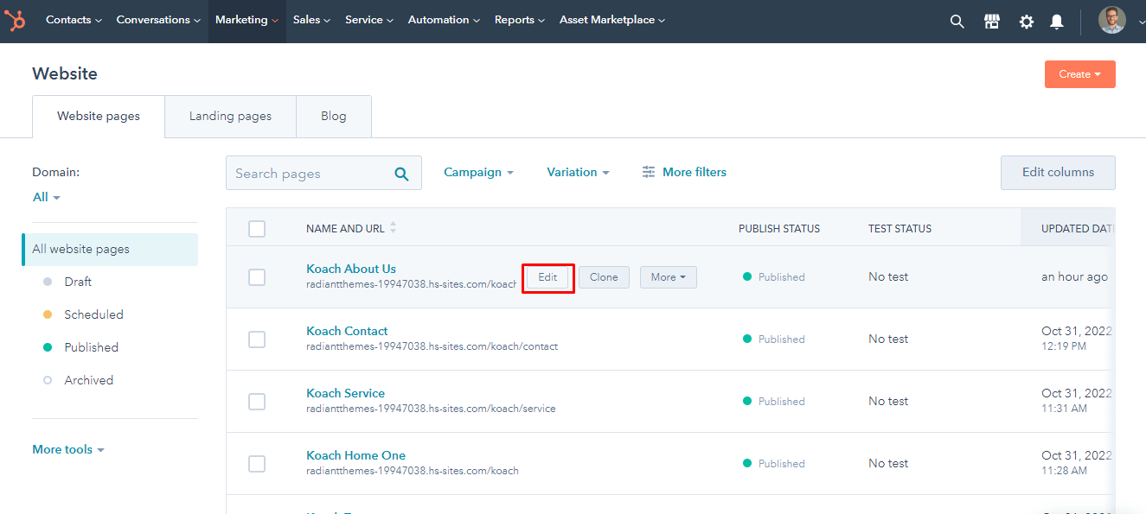
Task: Open the Koach Home One page link
Action: click(x=355, y=455)
